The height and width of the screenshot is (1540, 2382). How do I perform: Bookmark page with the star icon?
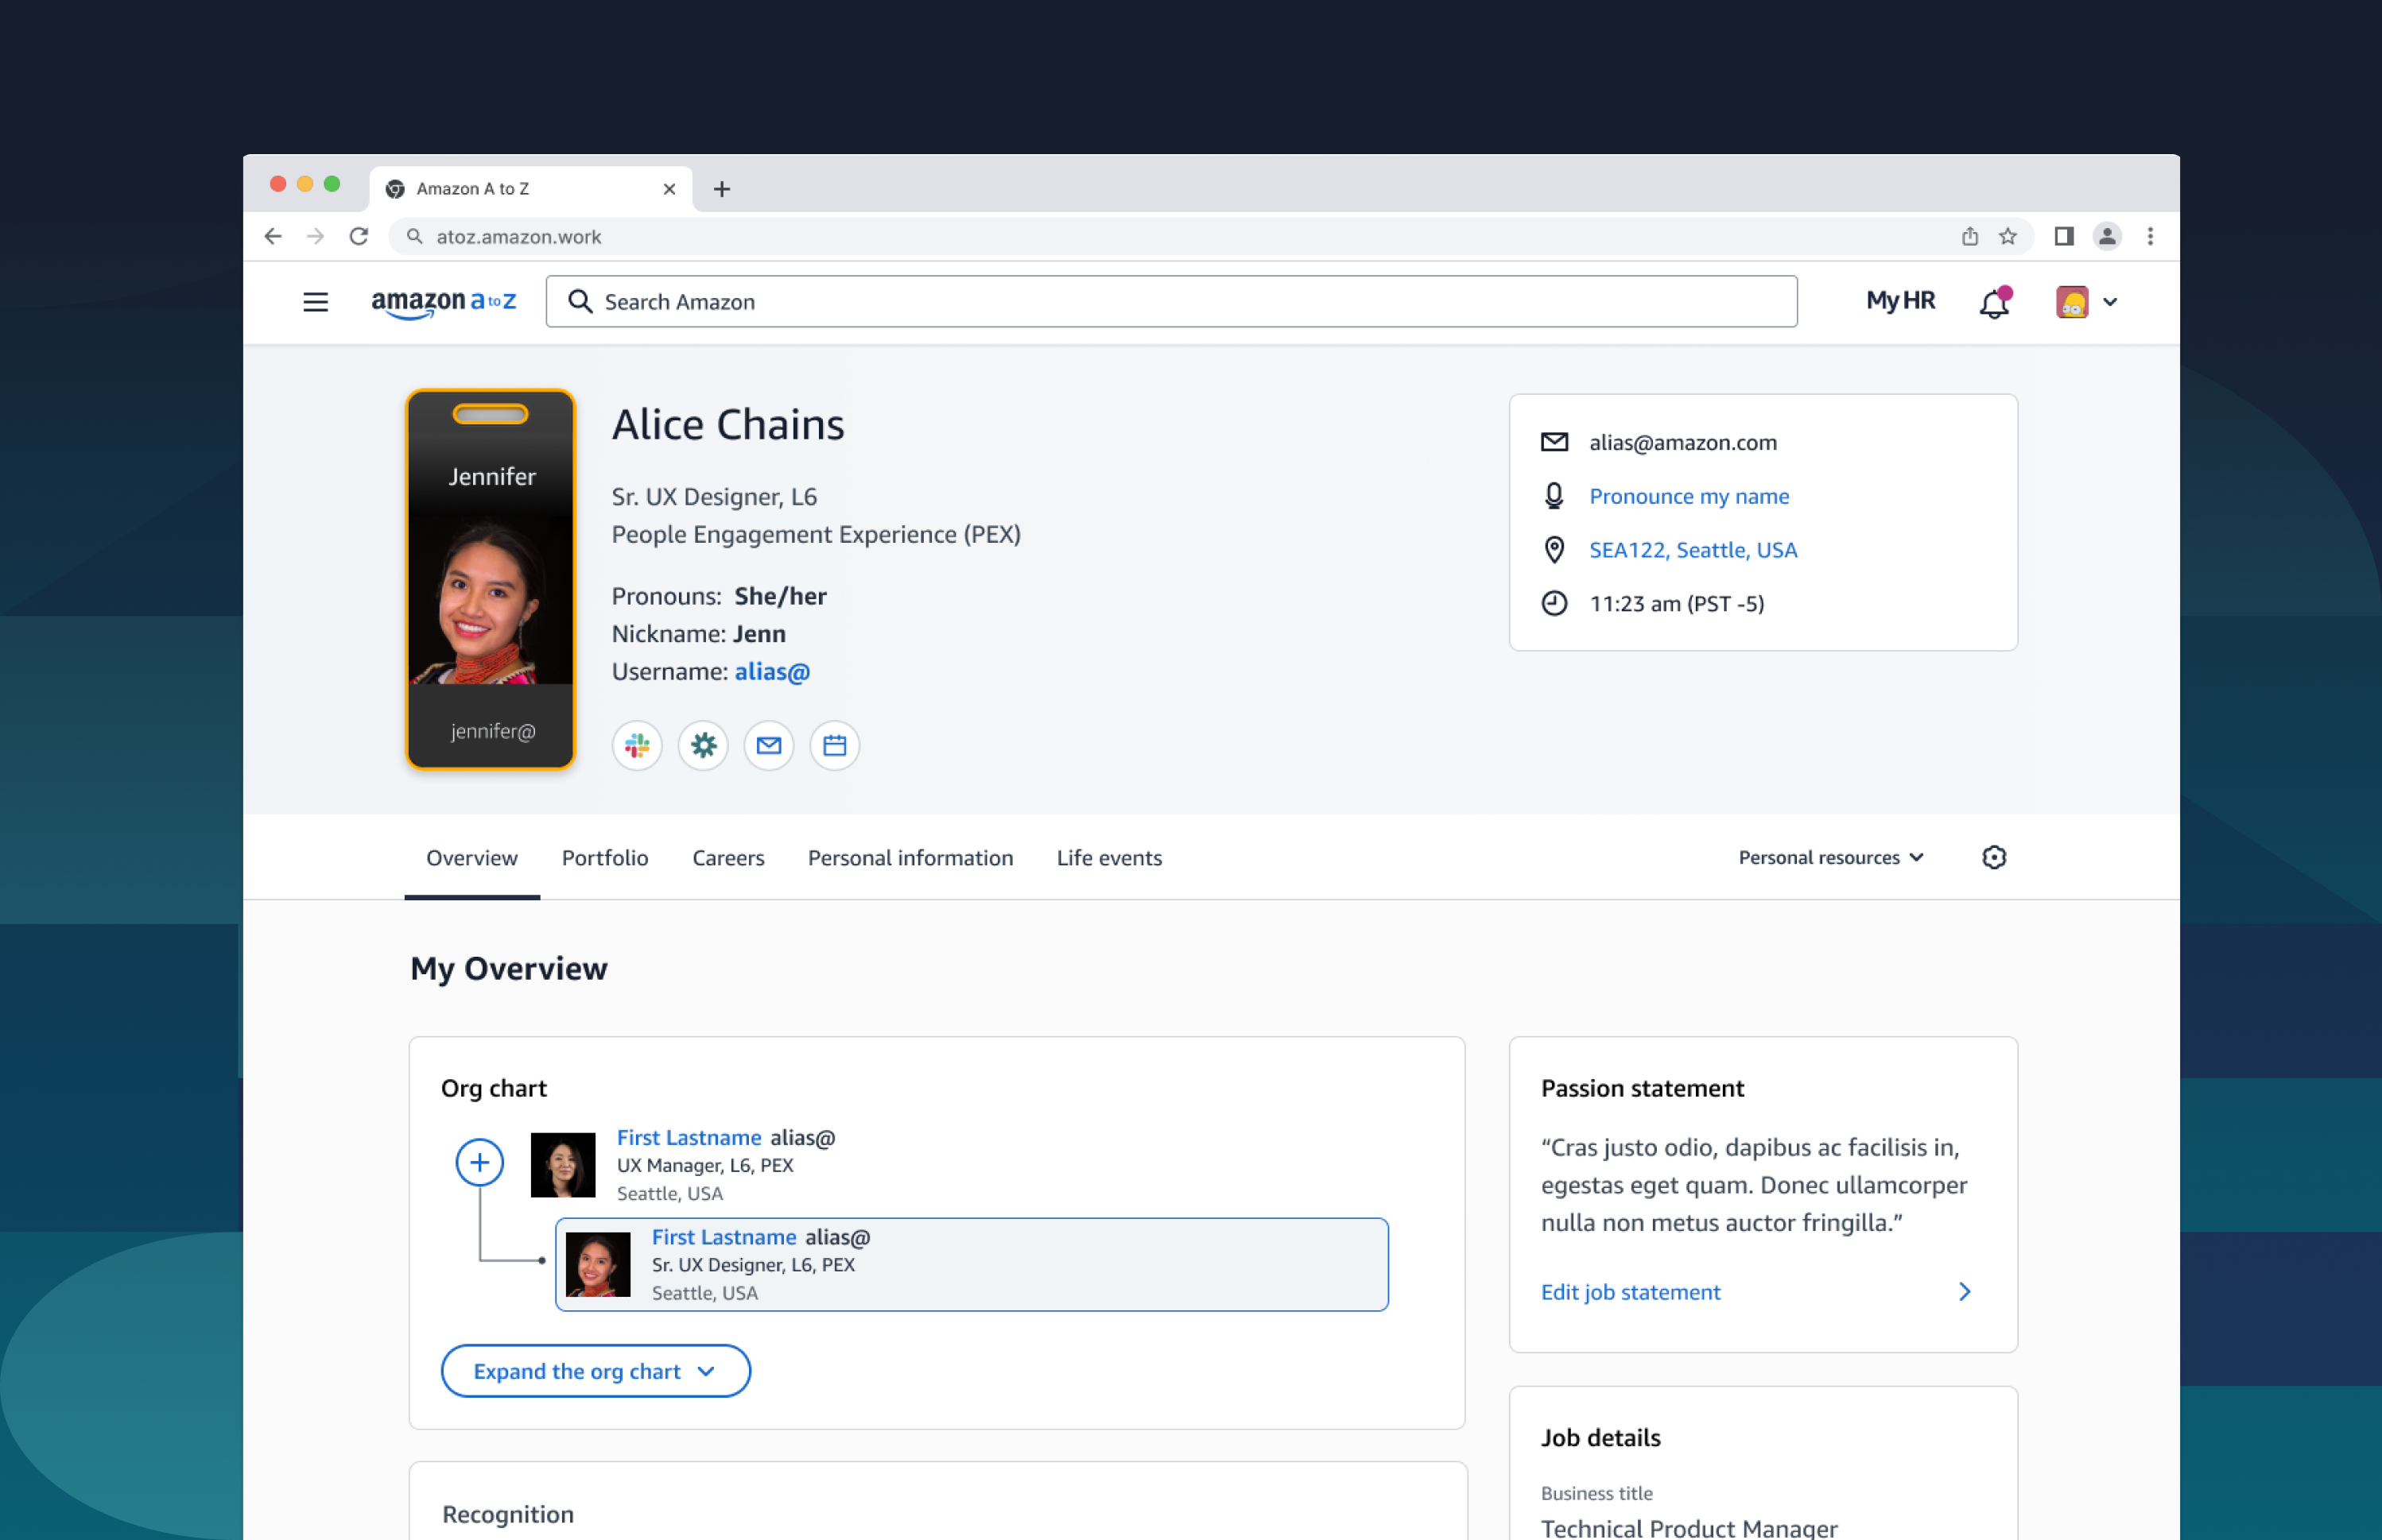pos(2008,236)
